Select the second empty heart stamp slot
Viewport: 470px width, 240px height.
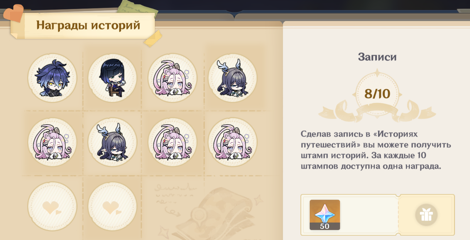tap(112, 206)
